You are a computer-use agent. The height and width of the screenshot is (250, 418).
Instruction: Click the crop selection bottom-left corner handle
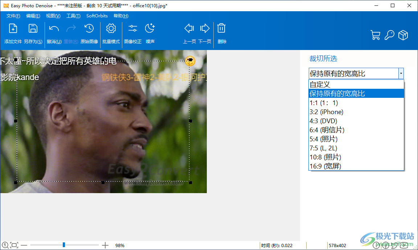[16, 182]
